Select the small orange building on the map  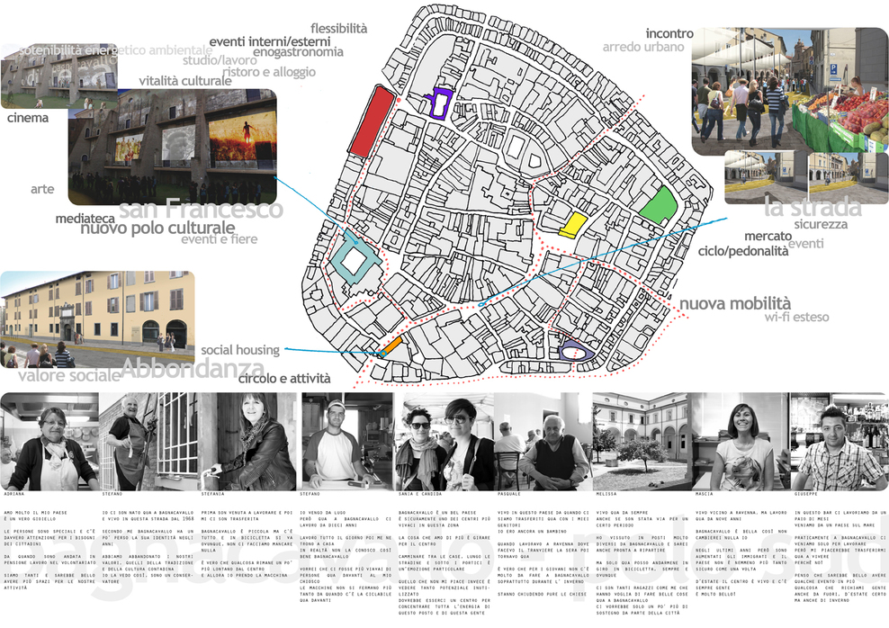[391, 345]
